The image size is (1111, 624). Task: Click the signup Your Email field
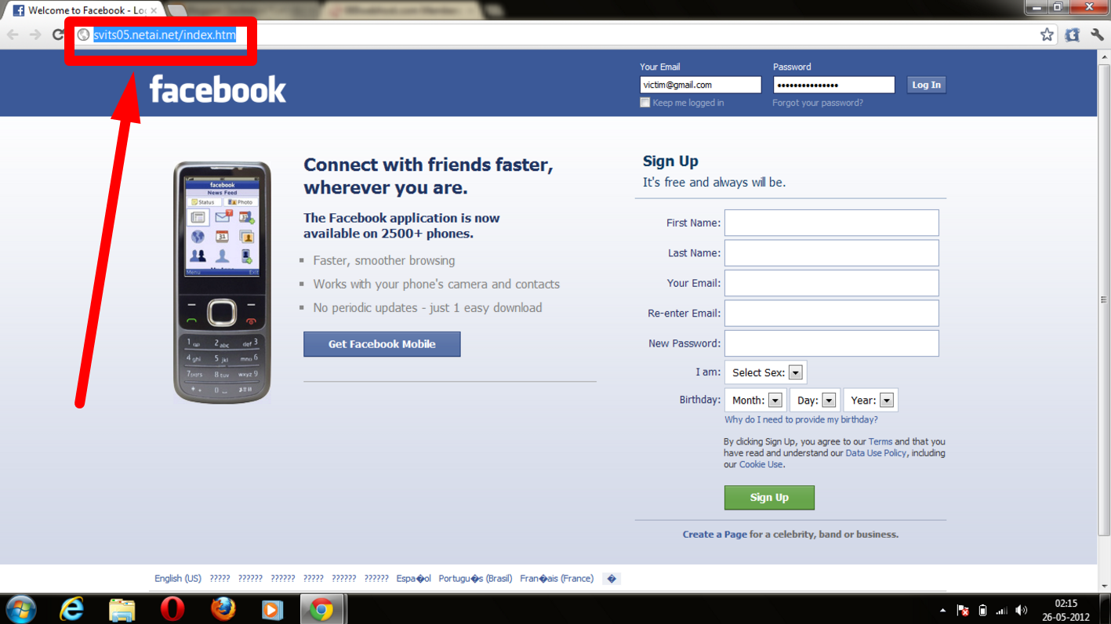click(831, 283)
